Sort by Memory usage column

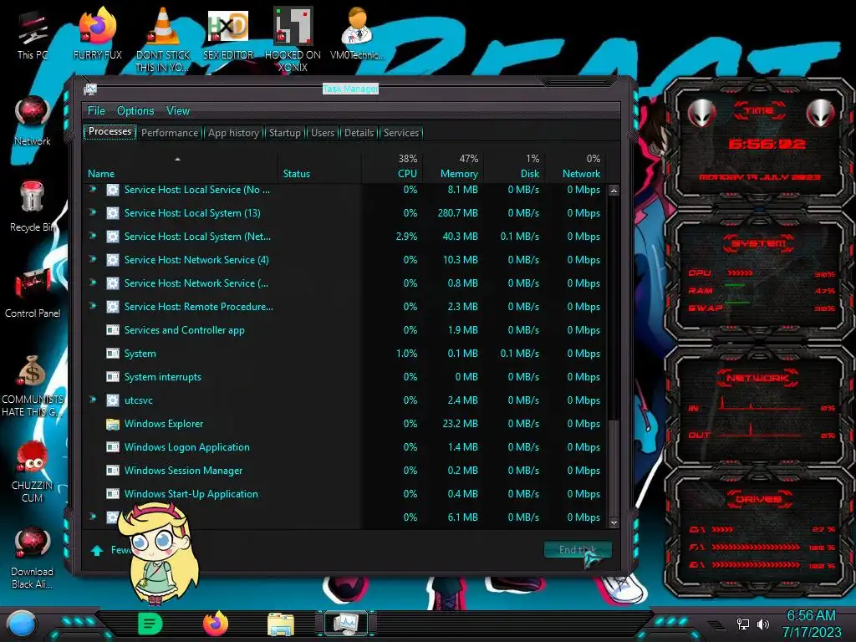coord(453,167)
